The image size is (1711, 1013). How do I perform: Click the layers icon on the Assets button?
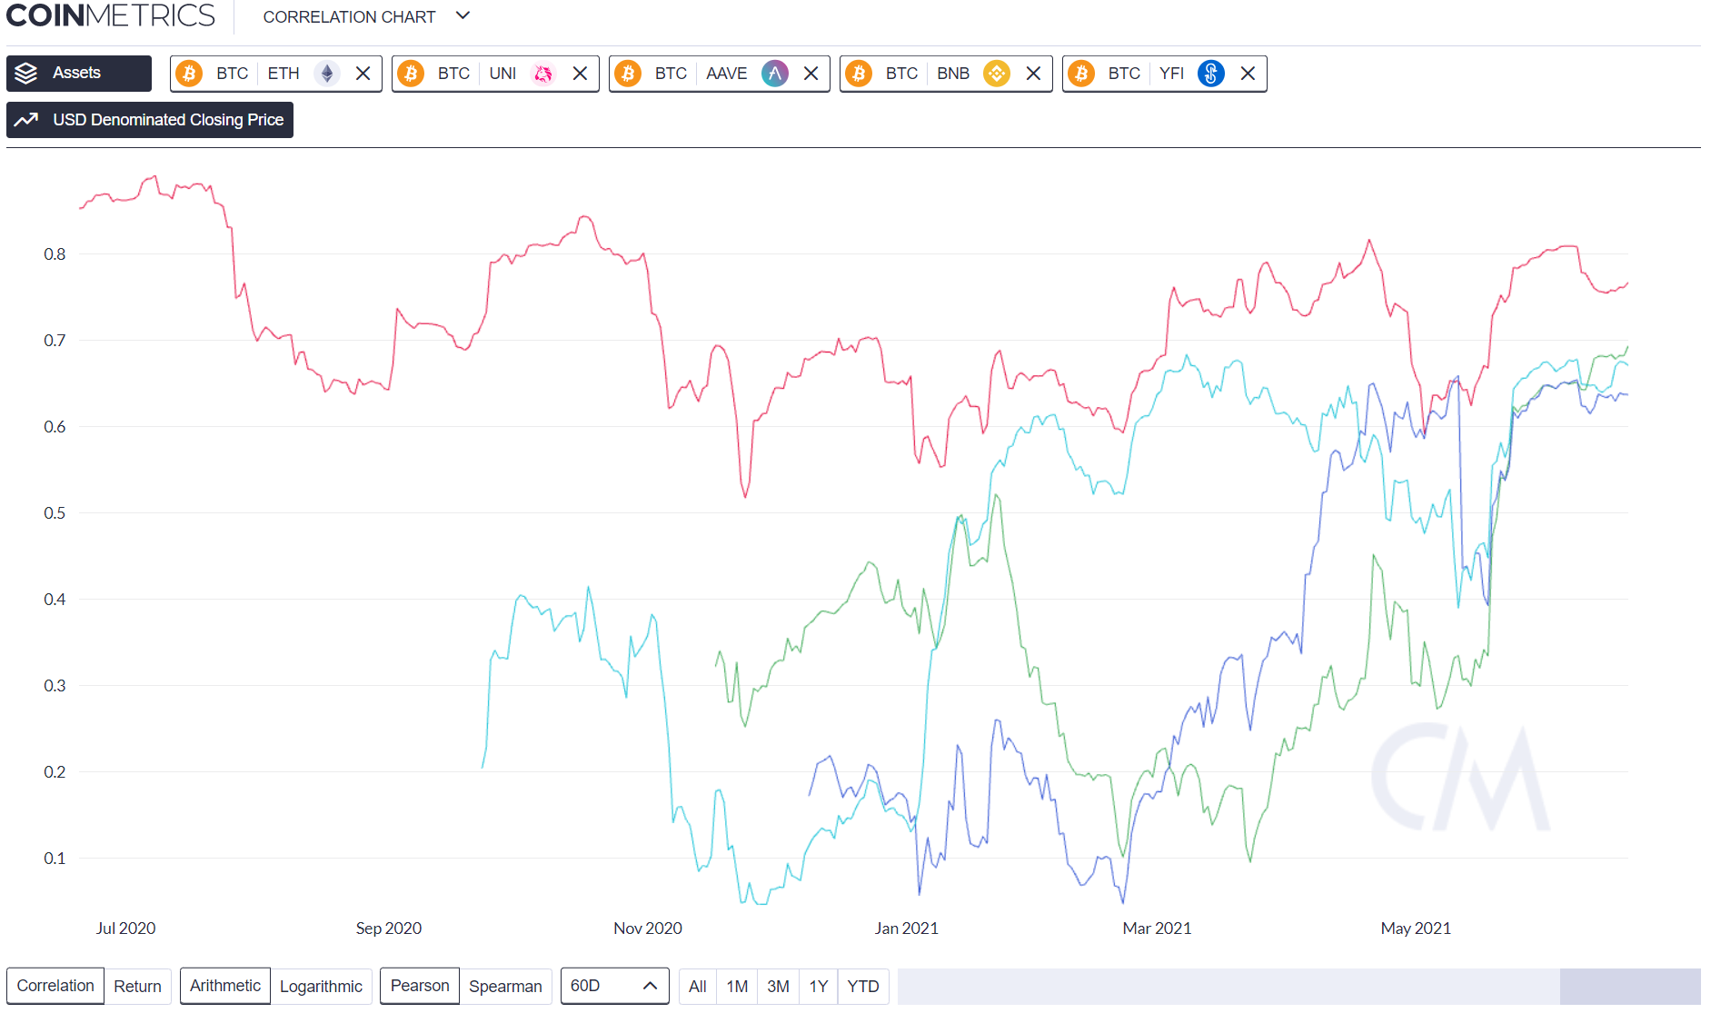coord(25,73)
